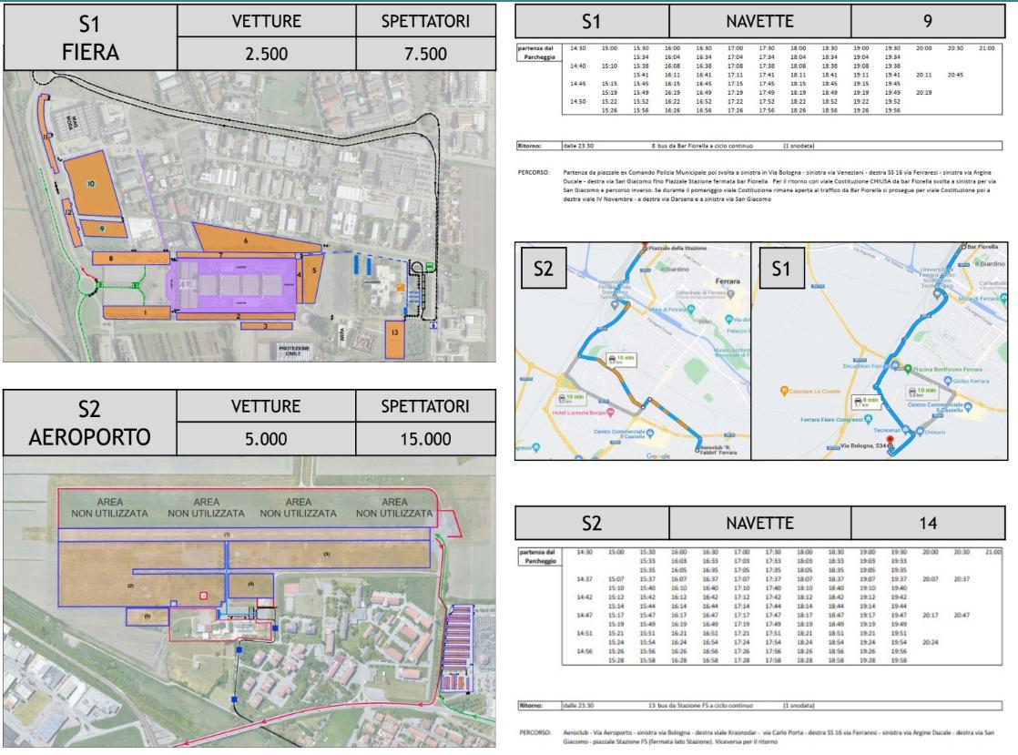Click the 14:50 departure in the S1 timetable

578,101
